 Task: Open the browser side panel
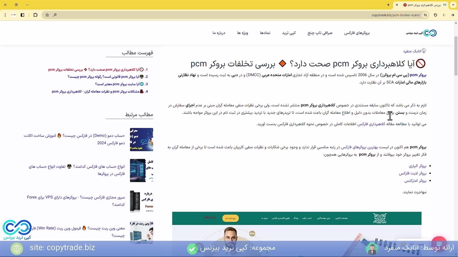pyautogui.click(x=23, y=15)
